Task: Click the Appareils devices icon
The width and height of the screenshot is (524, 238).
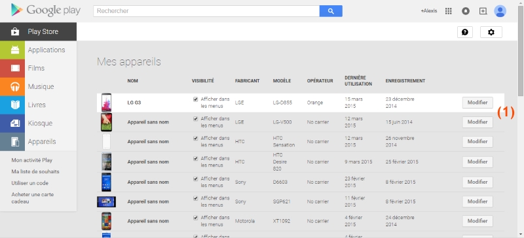Action: 14,141
